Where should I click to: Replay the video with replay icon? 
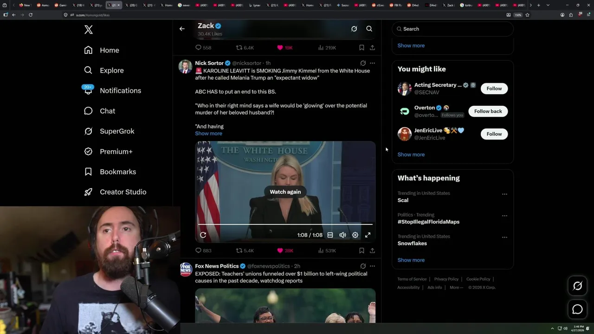[x=203, y=235]
